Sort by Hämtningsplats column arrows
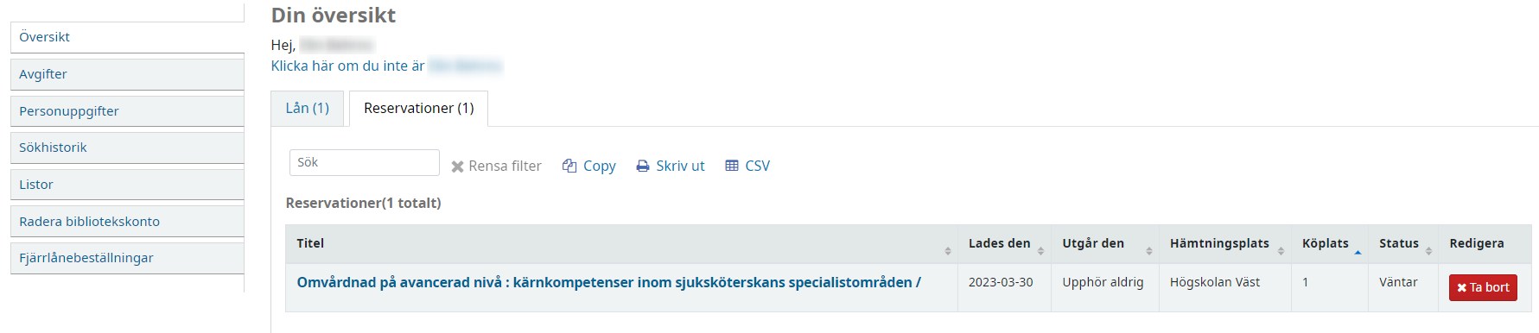The width and height of the screenshot is (1539, 333). [1281, 250]
